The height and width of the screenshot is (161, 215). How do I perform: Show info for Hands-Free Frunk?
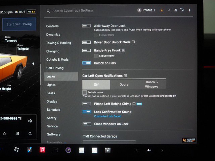click(123, 50)
